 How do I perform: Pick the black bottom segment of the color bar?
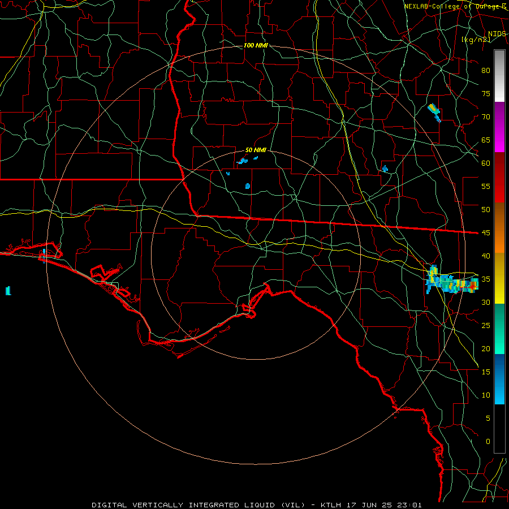(499, 429)
